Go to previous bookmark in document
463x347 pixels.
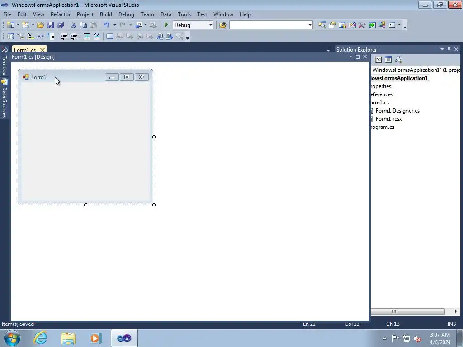click(160, 36)
